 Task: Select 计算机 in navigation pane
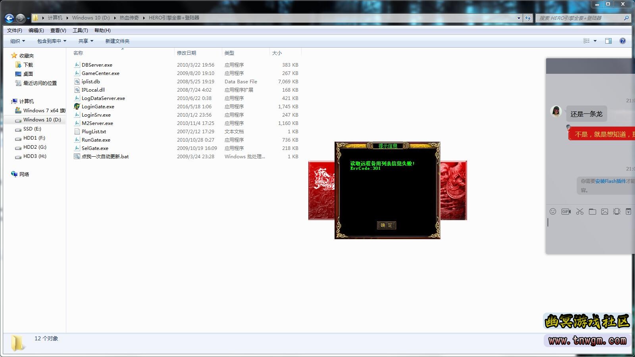(27, 101)
